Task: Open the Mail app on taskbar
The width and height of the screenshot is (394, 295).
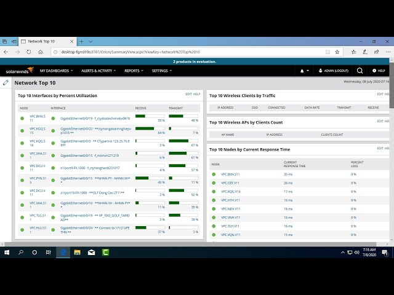Action: coord(91,253)
